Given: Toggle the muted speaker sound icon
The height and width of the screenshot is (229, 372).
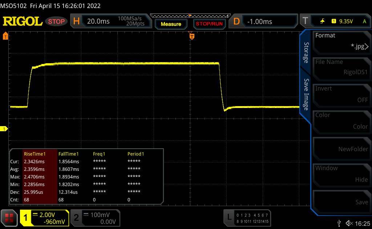Looking at the screenshot, I should pyautogui.click(x=349, y=223).
